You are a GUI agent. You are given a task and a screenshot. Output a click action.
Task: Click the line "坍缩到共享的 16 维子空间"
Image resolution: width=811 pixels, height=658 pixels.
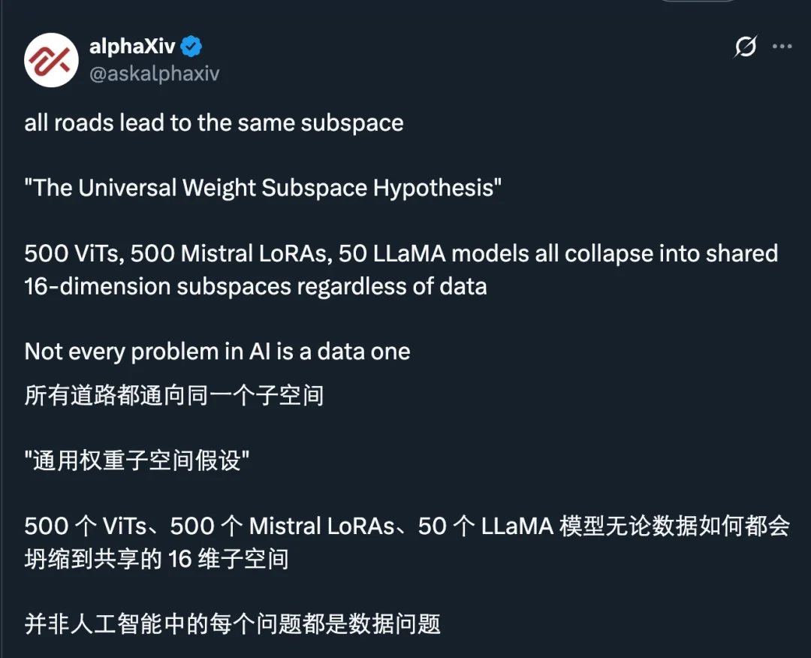coord(156,559)
